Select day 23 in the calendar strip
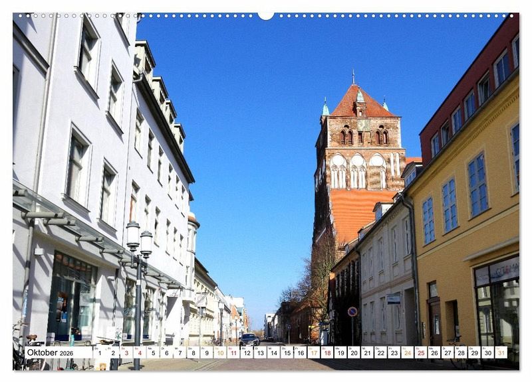 tap(394, 352)
